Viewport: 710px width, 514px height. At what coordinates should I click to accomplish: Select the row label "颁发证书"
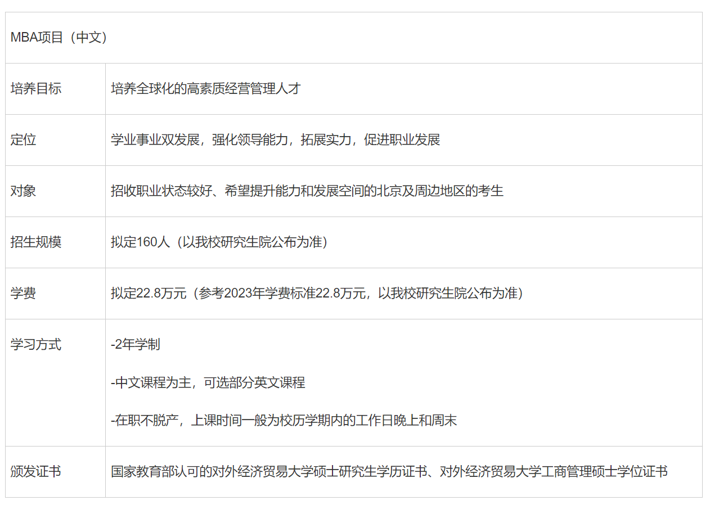point(36,472)
